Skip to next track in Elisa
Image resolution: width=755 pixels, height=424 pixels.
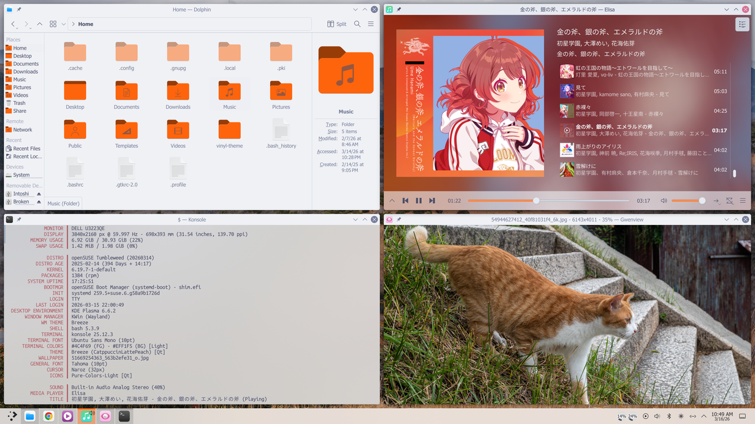tap(432, 201)
